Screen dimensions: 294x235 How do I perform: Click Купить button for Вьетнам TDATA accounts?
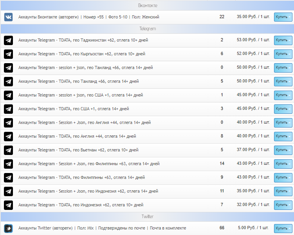pyautogui.click(x=283, y=150)
